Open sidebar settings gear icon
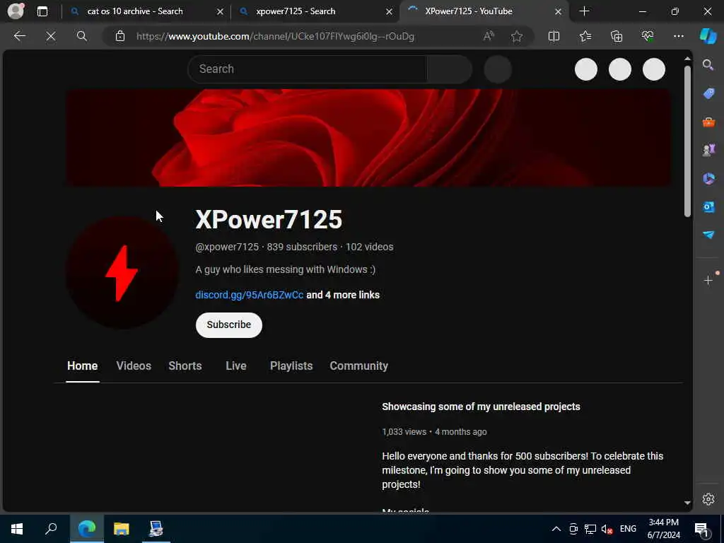Screen dimensions: 724x543 coord(708,499)
